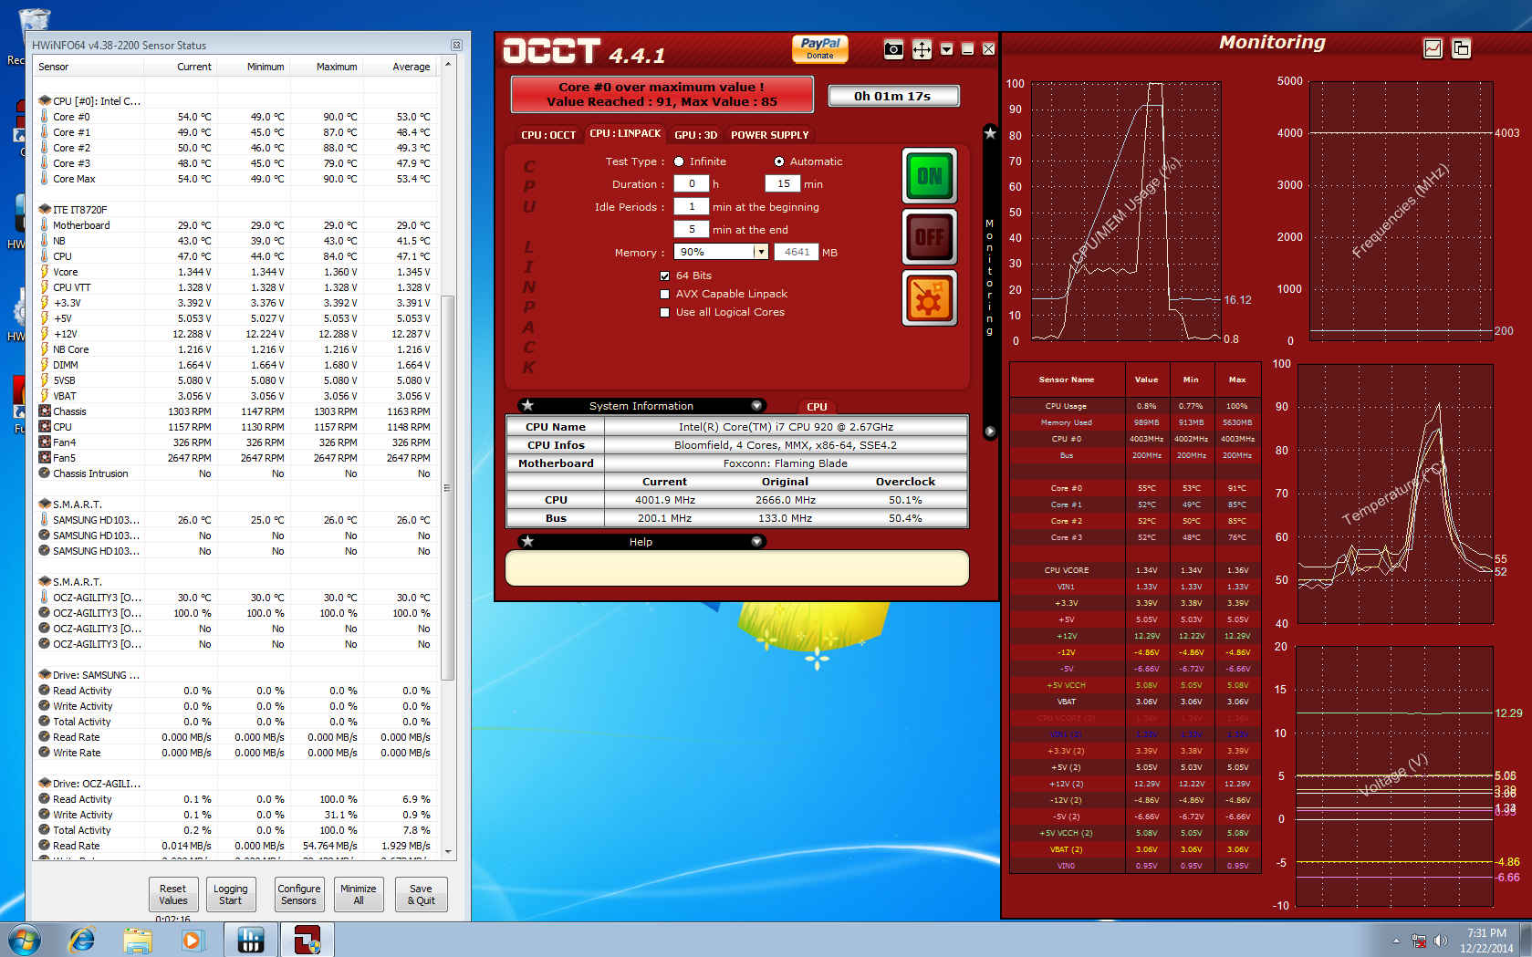The image size is (1532, 957).
Task: Start the test with green ON button
Action: click(929, 176)
